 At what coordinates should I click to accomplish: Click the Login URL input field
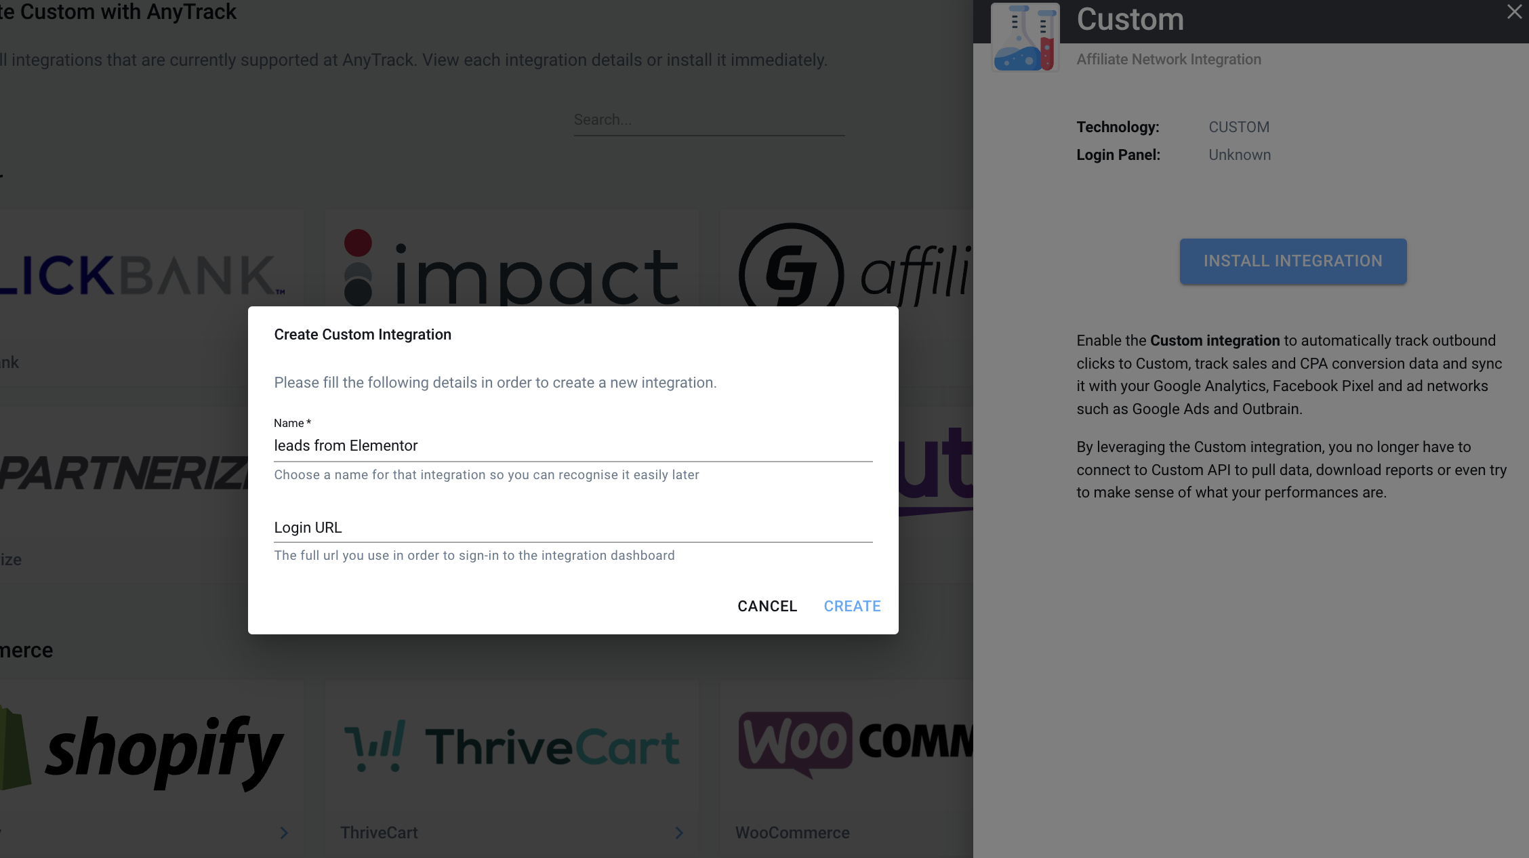tap(573, 527)
